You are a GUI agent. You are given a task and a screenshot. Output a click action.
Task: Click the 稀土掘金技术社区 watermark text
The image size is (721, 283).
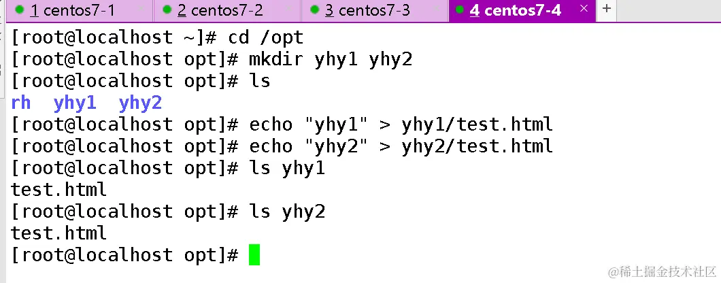click(x=662, y=272)
